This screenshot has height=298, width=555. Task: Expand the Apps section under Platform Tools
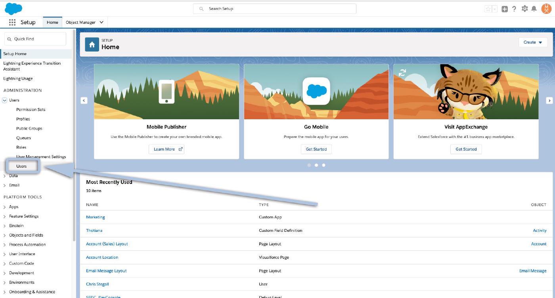pyautogui.click(x=5, y=207)
